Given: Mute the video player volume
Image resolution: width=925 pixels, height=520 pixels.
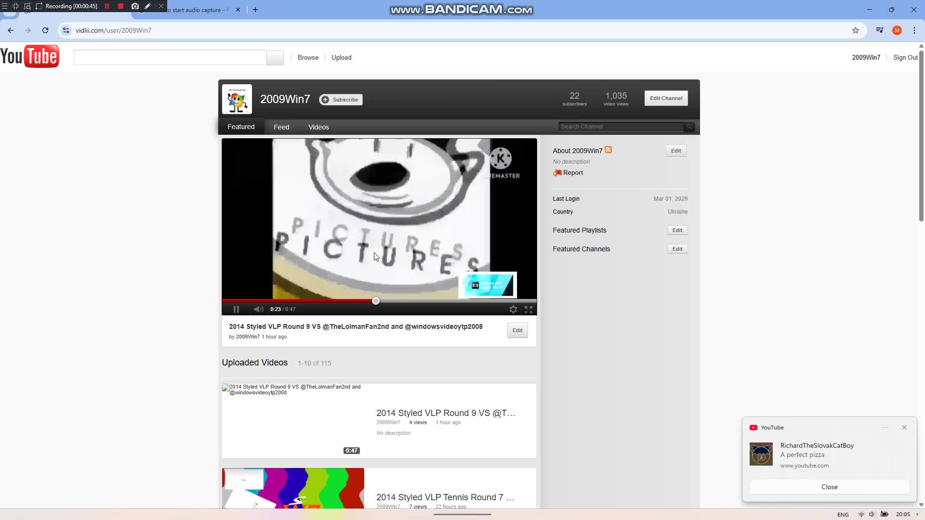Looking at the screenshot, I should [258, 309].
